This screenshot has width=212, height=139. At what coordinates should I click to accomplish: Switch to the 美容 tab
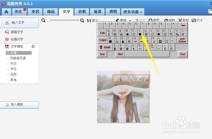pos(35,12)
